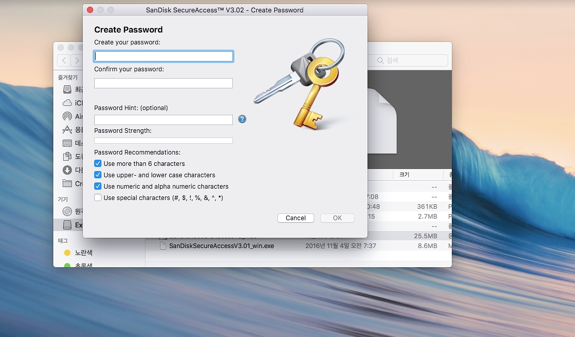The height and width of the screenshot is (337, 575).
Task: Click the 기기 sidebar heading
Action: click(x=63, y=199)
